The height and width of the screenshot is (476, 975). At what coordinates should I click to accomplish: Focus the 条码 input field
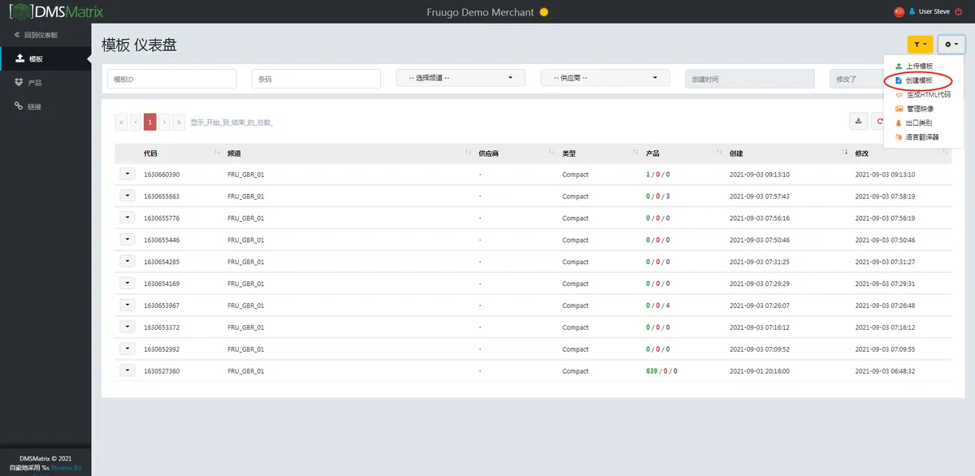pos(317,79)
